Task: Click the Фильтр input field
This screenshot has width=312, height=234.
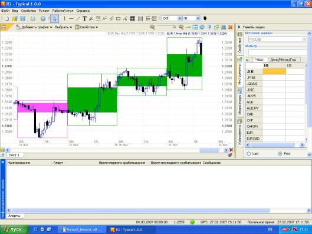Action: pos(277,52)
